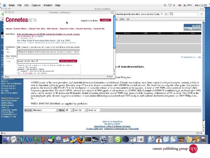Open the Site Guide link
The width and height of the screenshot is (210, 158).
point(52,29)
